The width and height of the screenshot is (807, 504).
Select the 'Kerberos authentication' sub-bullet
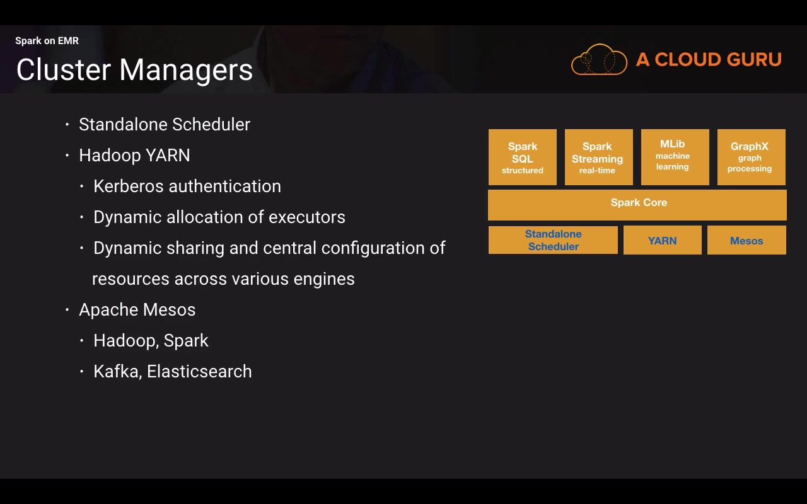pyautogui.click(x=187, y=186)
